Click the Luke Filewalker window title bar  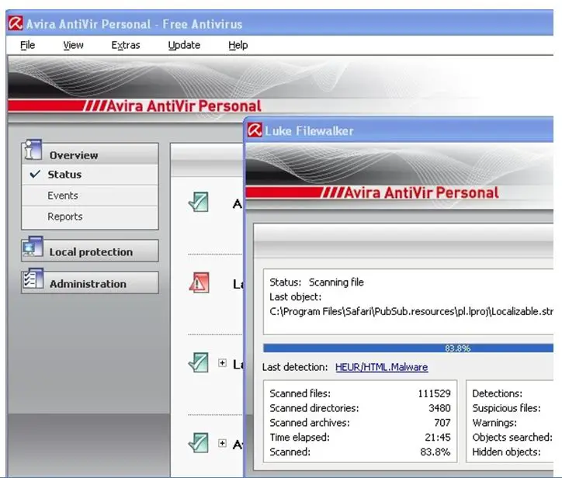coord(399,130)
